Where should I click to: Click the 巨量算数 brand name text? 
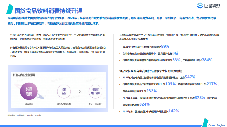click(212, 6)
